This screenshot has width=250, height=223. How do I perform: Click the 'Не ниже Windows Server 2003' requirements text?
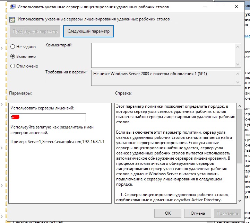150,74
